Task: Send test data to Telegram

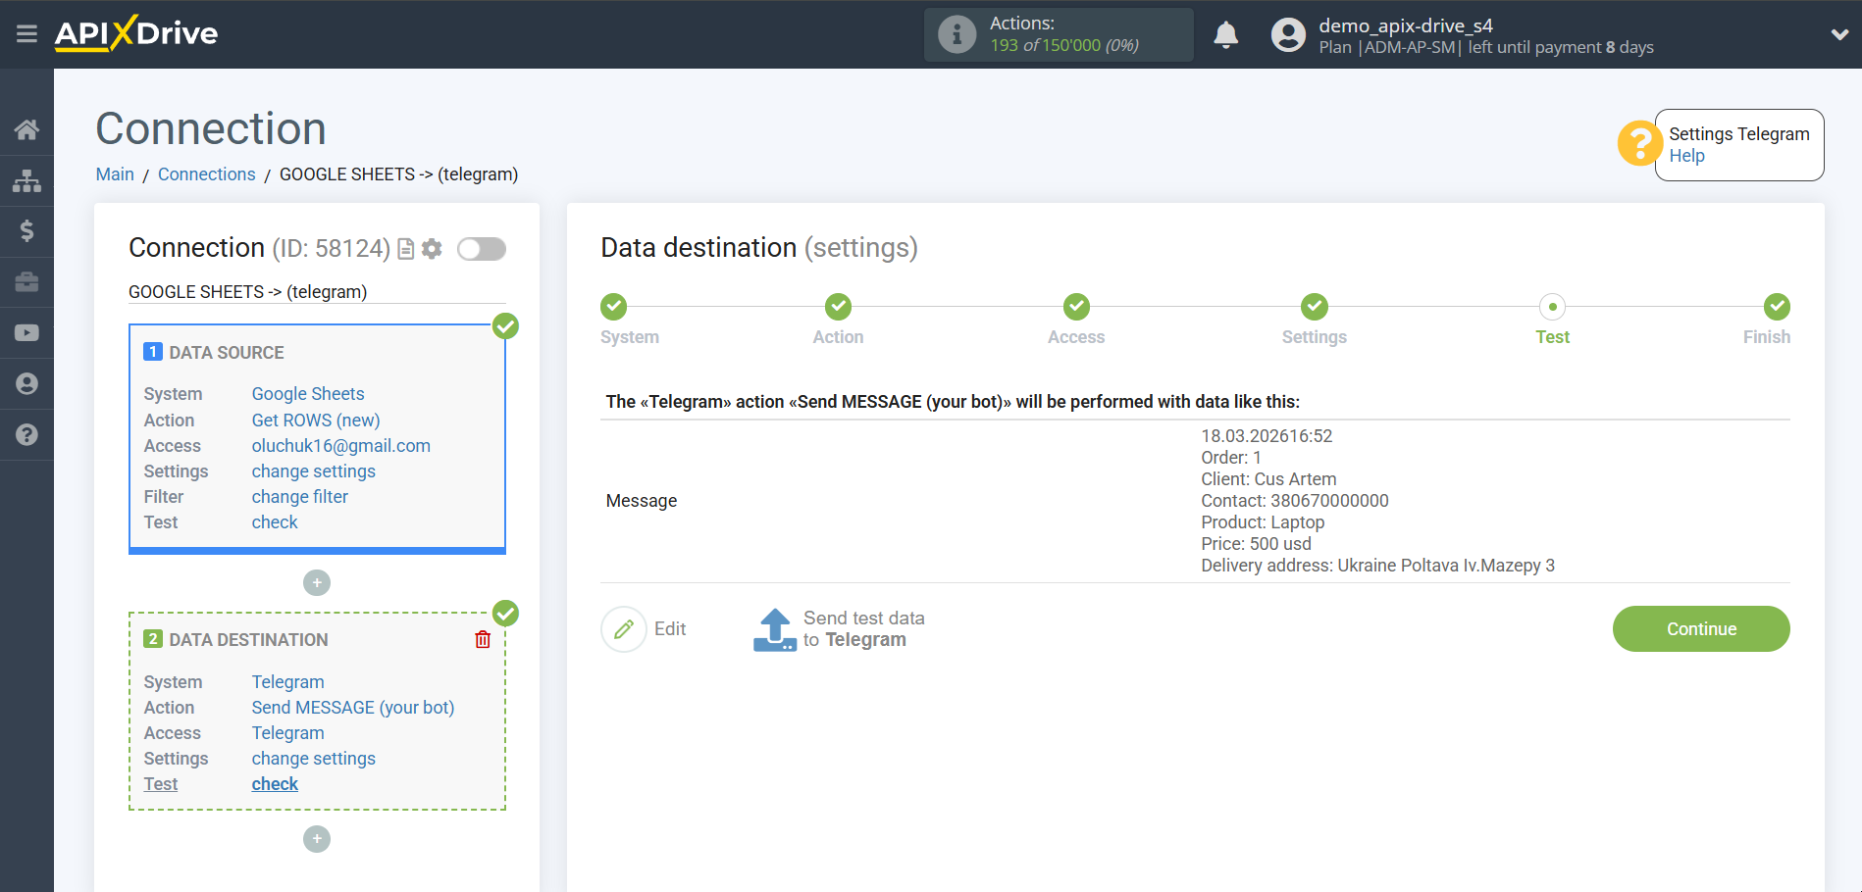Action: [839, 629]
